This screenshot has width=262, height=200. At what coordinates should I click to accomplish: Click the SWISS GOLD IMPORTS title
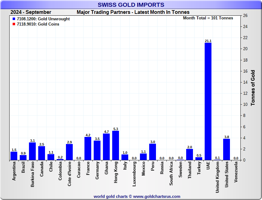tap(131, 5)
